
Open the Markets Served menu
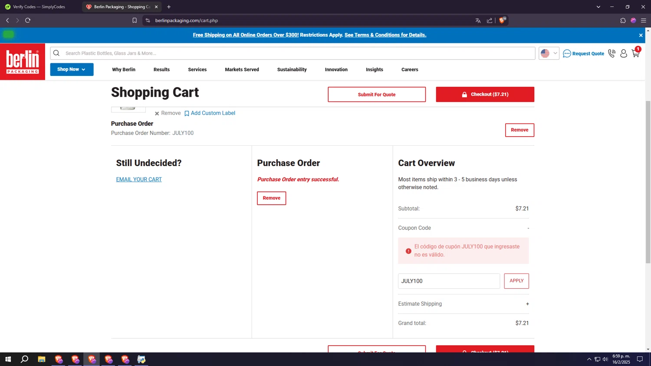(242, 69)
